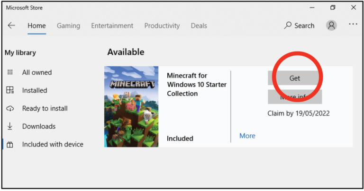Go back using the back arrow

tap(11, 26)
